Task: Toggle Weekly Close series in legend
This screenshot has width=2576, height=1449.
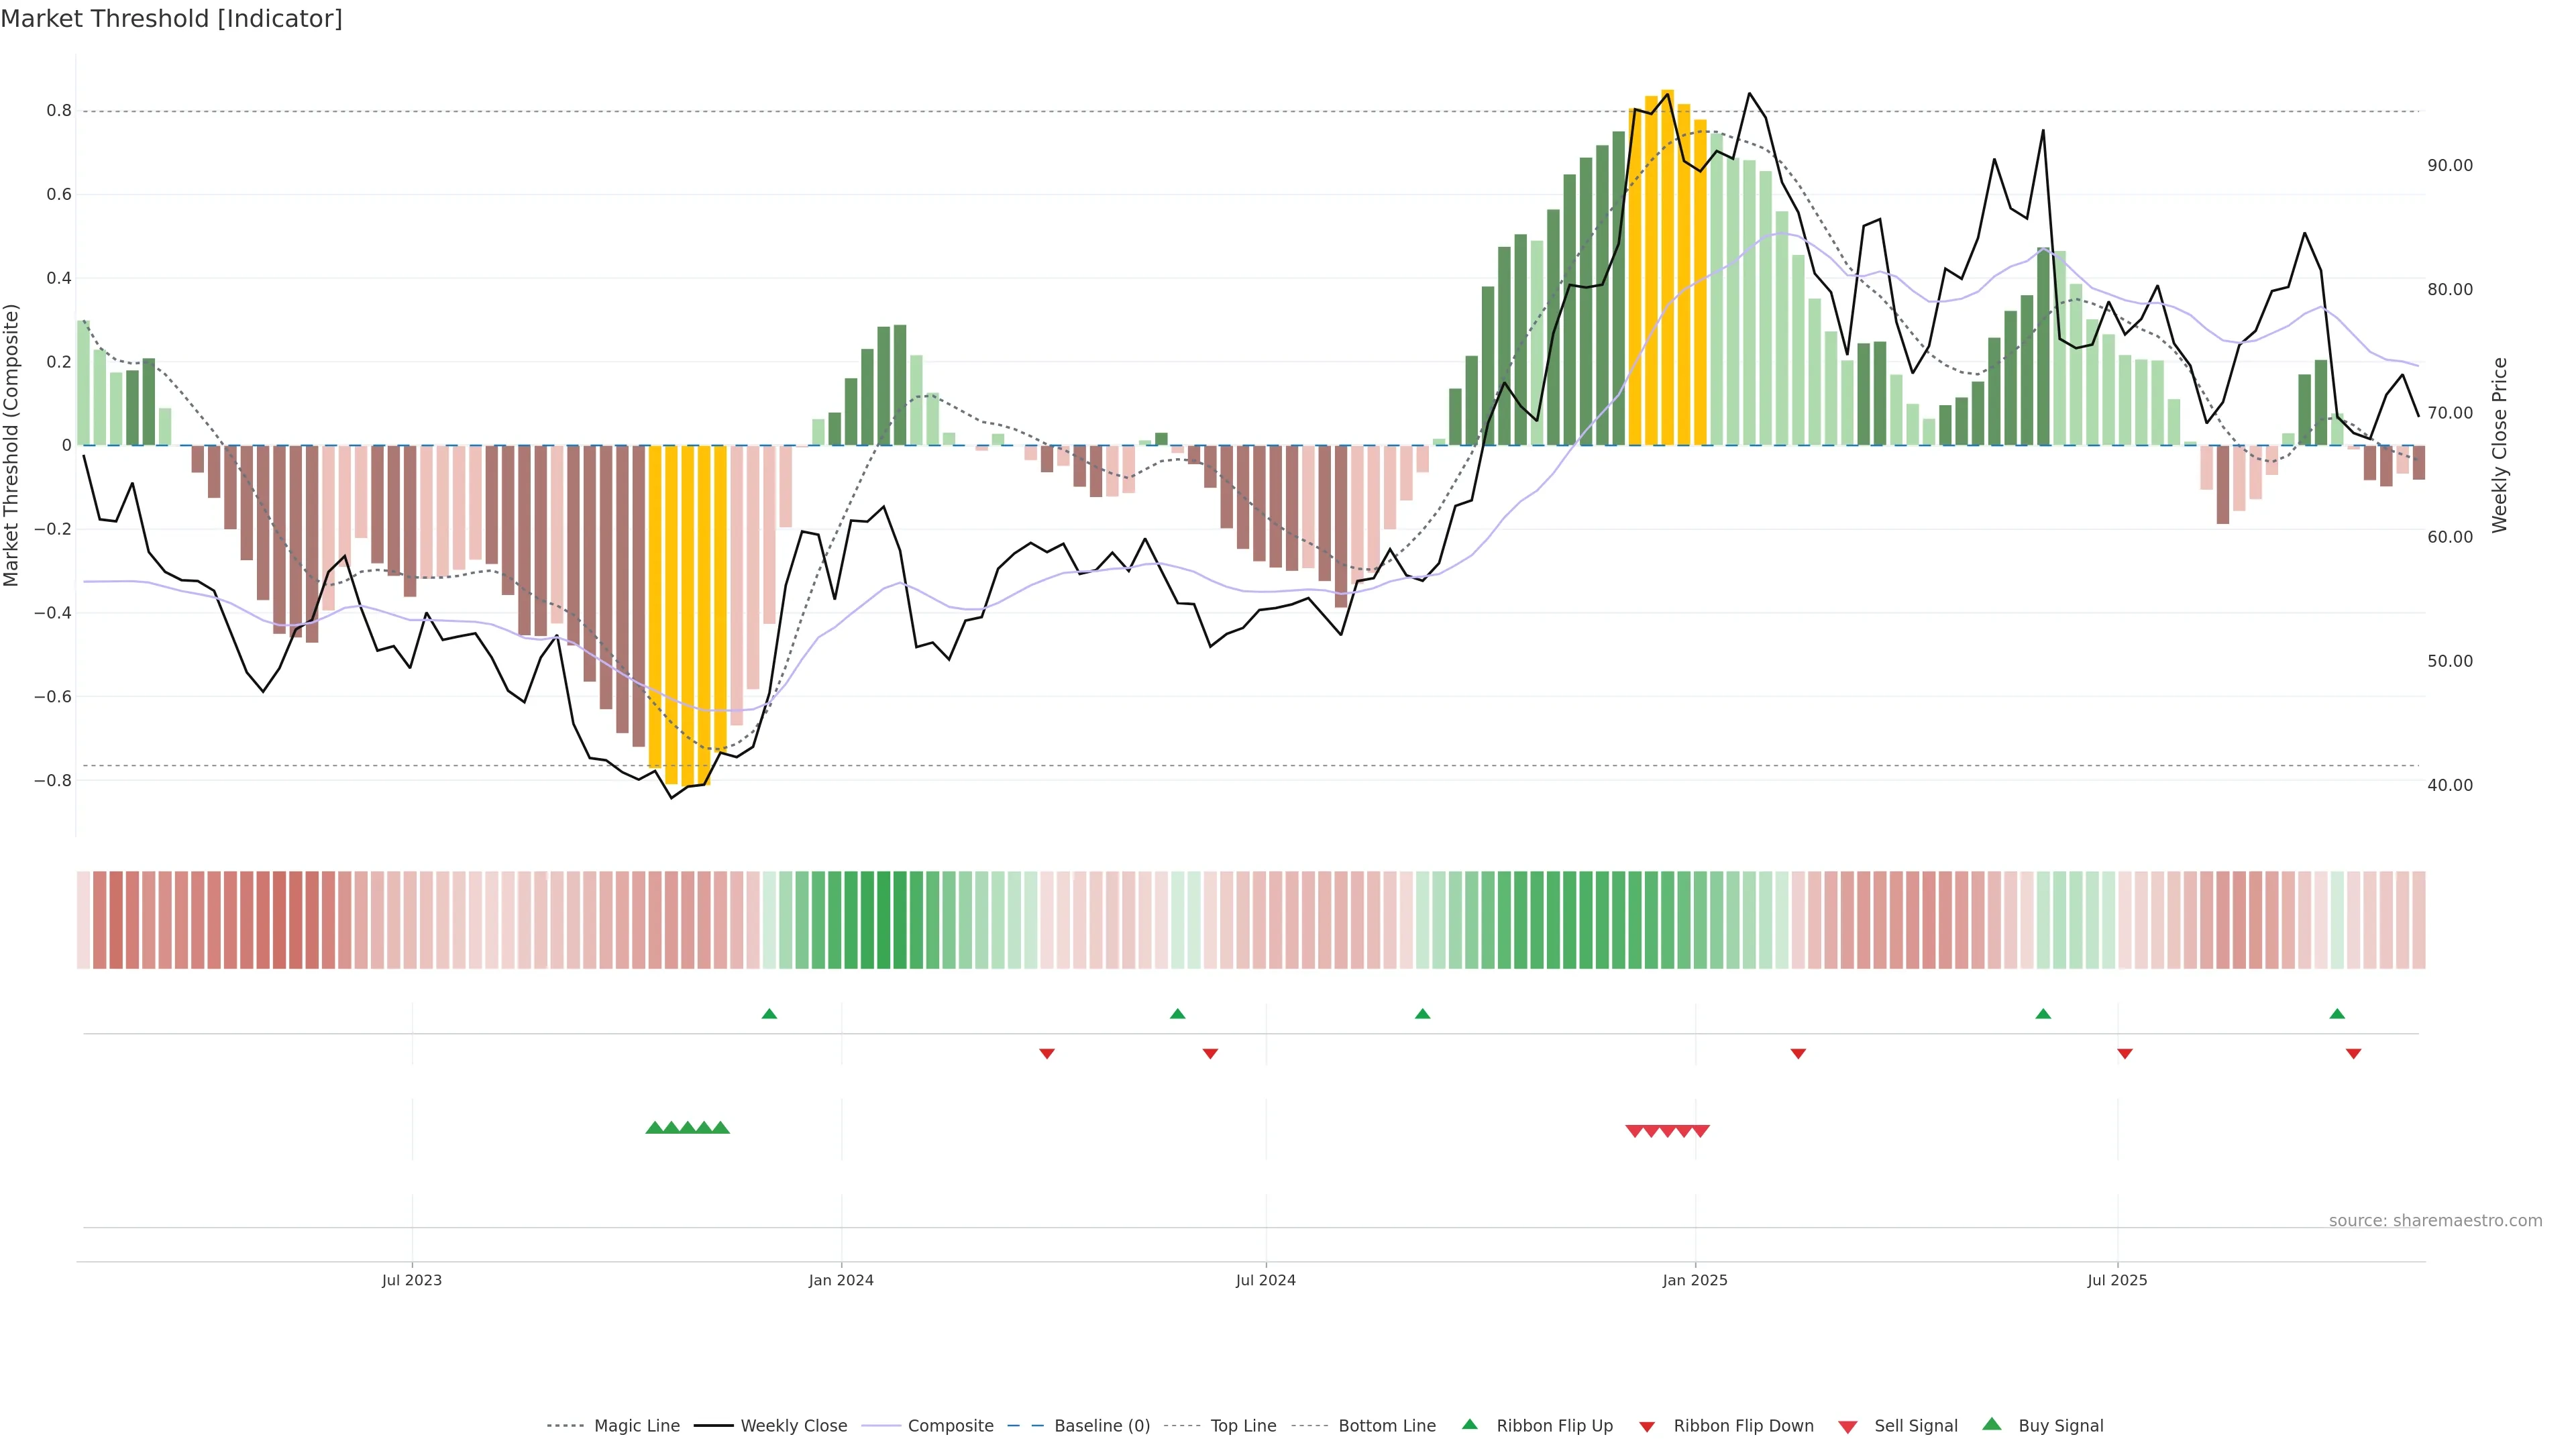Action: point(793,1426)
